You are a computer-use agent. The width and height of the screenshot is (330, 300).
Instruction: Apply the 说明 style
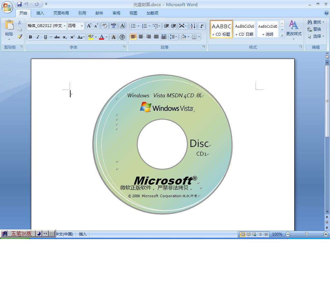pyautogui.click(x=267, y=29)
